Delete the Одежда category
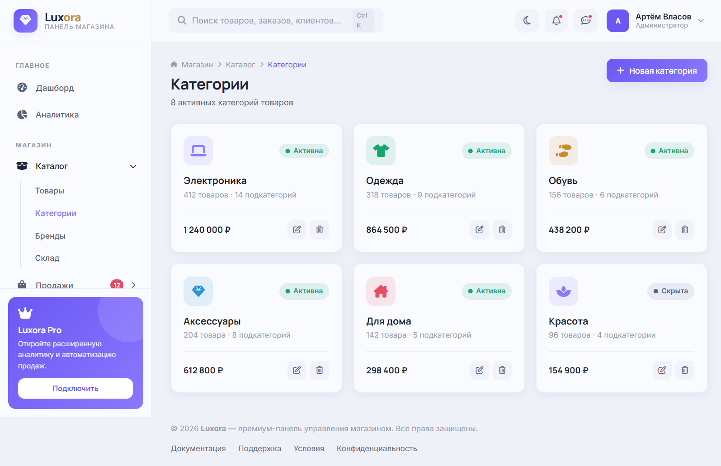Screen dimensions: 721x466 (502, 230)
